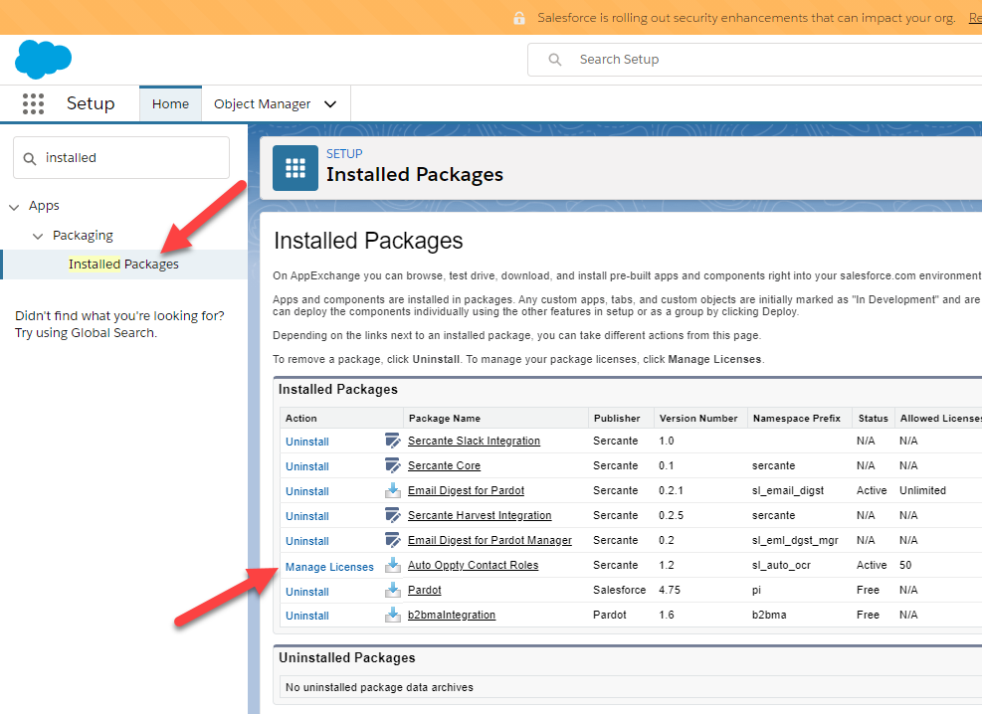Open the b2bmaIntegration package name link
The image size is (982, 714).
point(452,615)
